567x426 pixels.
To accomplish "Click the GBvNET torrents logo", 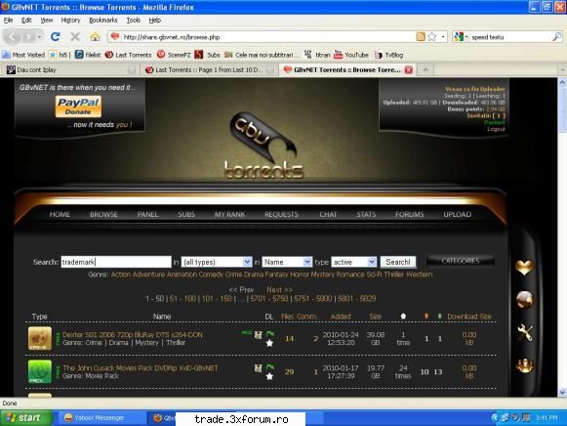I will pyautogui.click(x=263, y=146).
